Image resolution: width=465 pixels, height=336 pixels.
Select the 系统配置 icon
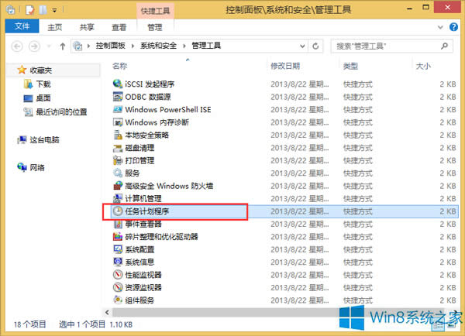(x=118, y=249)
